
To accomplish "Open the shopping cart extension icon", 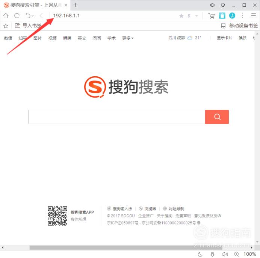I will 212,16.
